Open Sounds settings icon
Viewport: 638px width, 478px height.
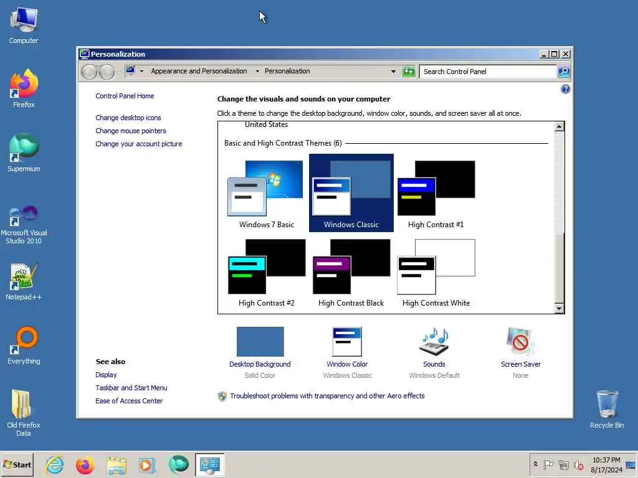pyautogui.click(x=434, y=342)
